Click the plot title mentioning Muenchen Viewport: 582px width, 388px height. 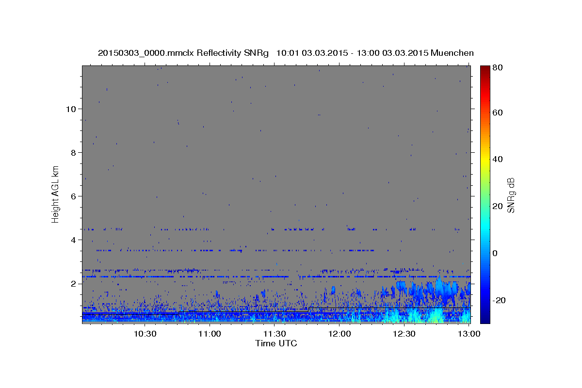(286, 53)
